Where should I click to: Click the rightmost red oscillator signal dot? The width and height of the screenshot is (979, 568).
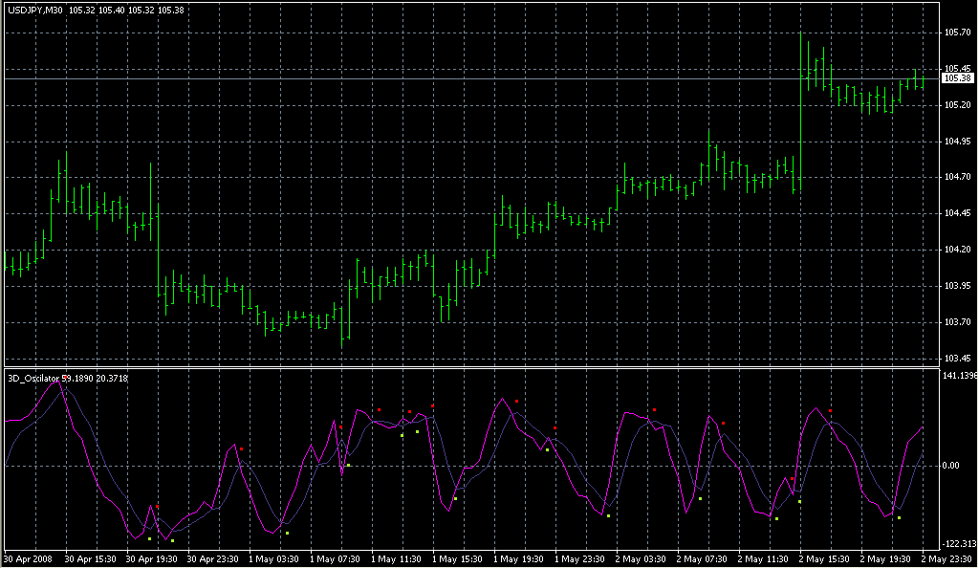coord(830,411)
